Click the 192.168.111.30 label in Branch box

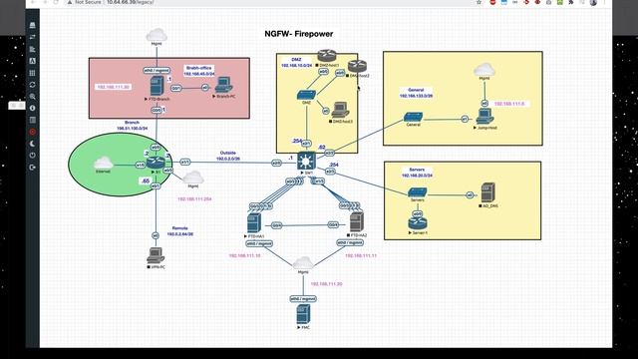click(113, 87)
